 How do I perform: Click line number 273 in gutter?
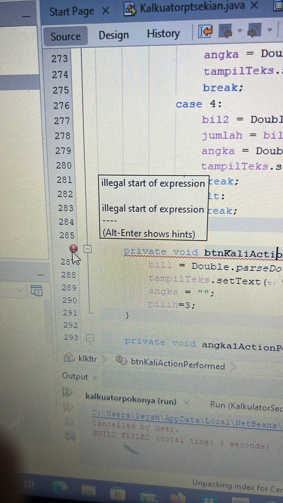pyautogui.click(x=60, y=59)
